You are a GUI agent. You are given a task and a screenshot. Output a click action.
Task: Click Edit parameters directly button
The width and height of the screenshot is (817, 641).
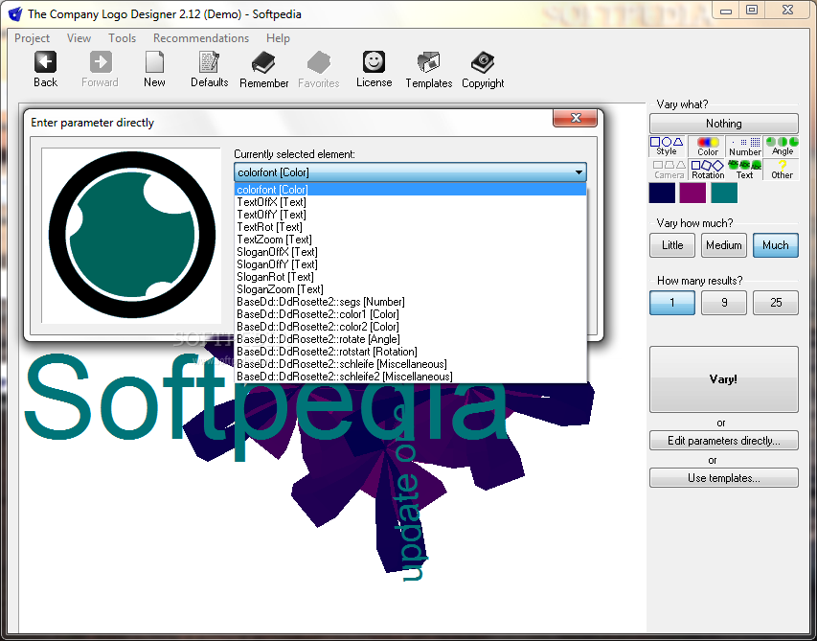724,441
